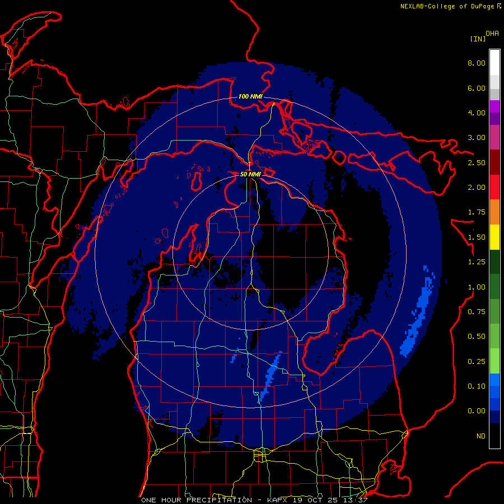504x504 pixels.
Task: Select the 1.50 legend value
Action: (477, 237)
